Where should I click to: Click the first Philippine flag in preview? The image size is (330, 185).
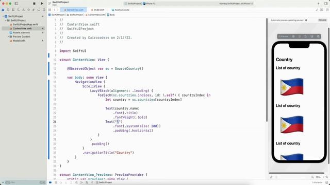[x=292, y=87]
